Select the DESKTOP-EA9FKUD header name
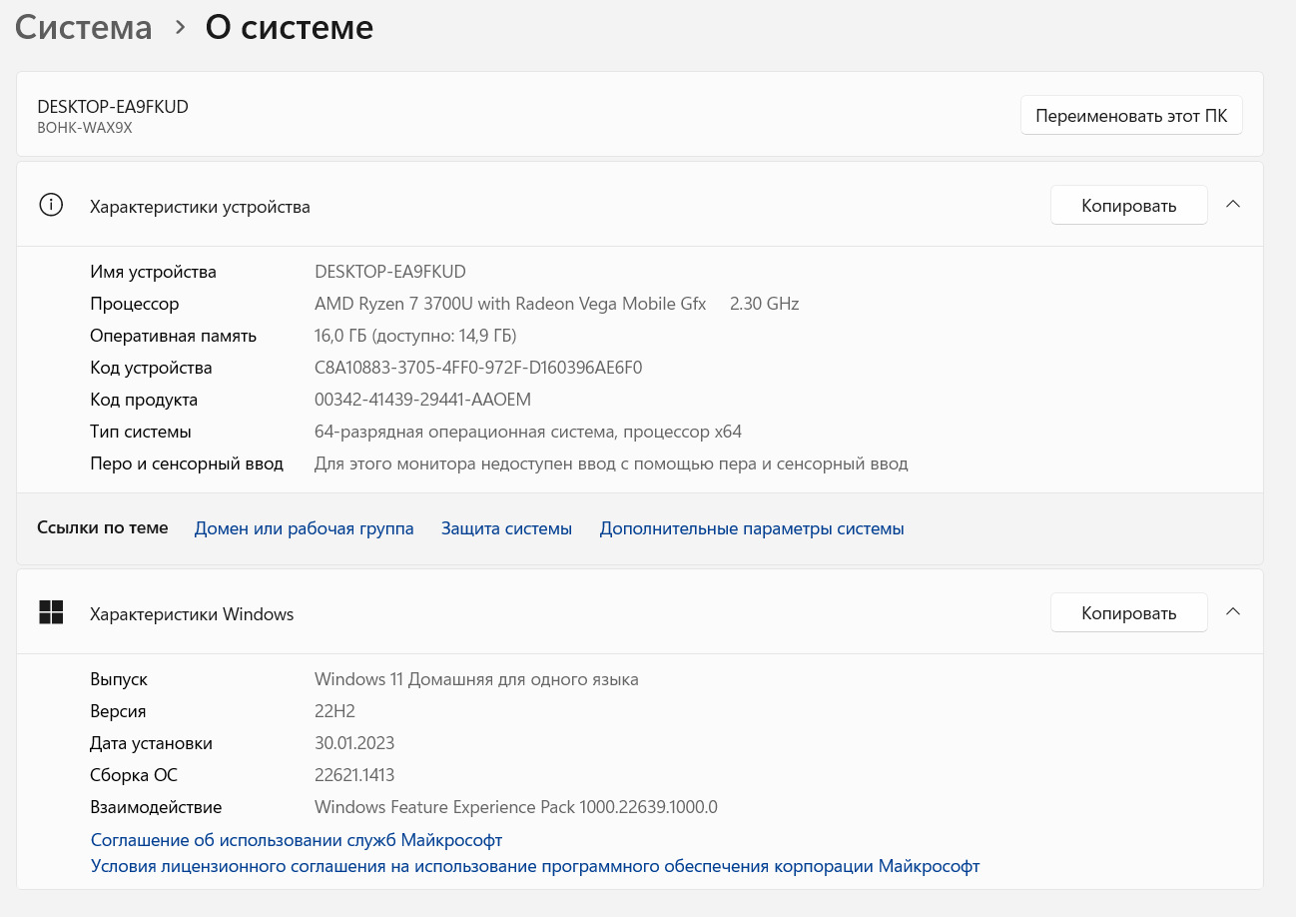Viewport: 1296px width, 917px height. 113,107
